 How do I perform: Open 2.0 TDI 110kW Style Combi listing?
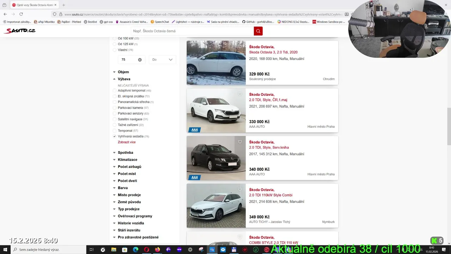(271, 195)
